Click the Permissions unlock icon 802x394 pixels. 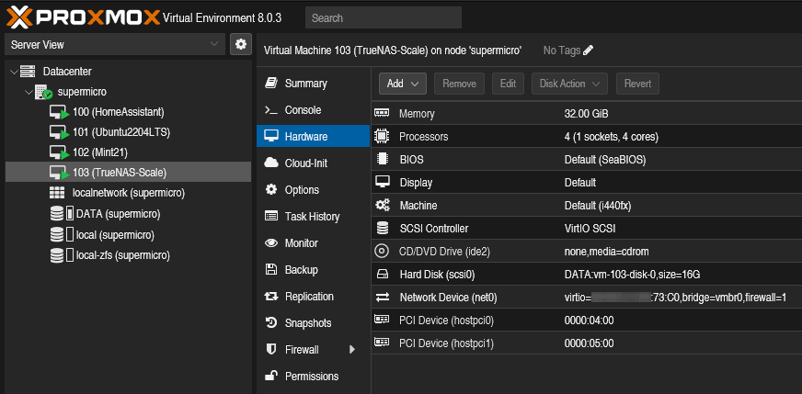[x=271, y=377]
